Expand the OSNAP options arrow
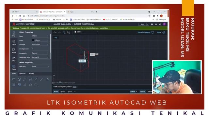Screen dimensions: 209x118 click(x=137, y=92)
